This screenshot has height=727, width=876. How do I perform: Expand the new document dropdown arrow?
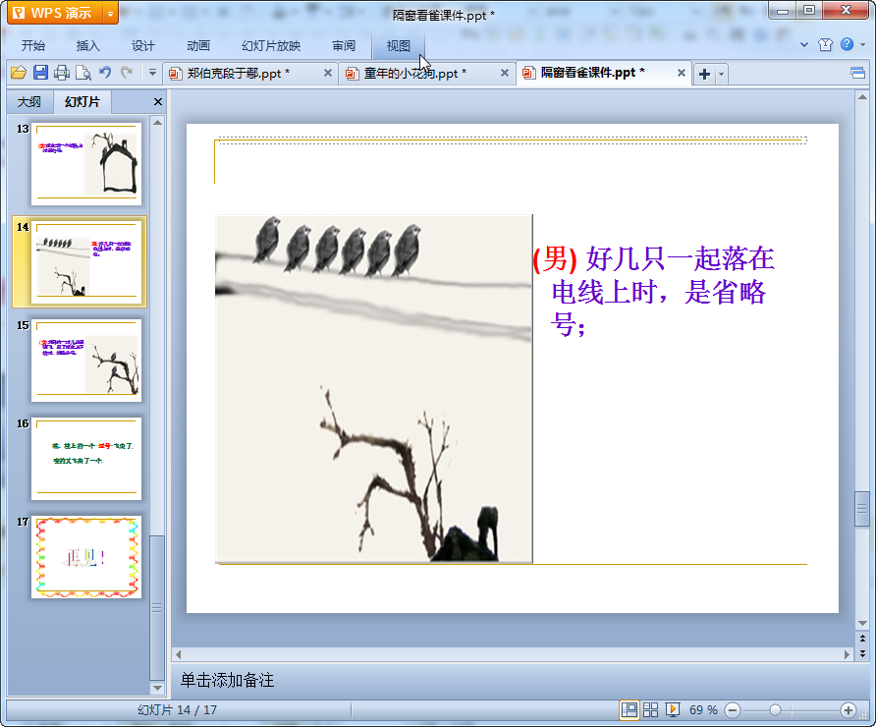[721, 74]
